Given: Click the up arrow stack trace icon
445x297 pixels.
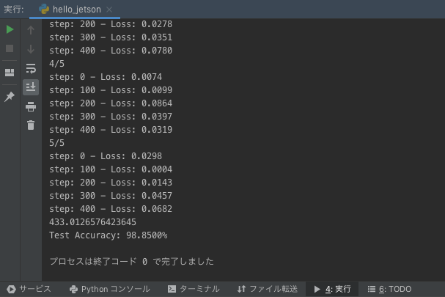Looking at the screenshot, I should pos(31,30).
